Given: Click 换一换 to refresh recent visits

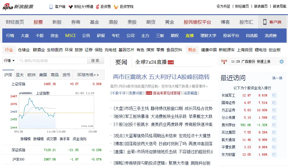Looking at the screenshot, I should (277, 78).
